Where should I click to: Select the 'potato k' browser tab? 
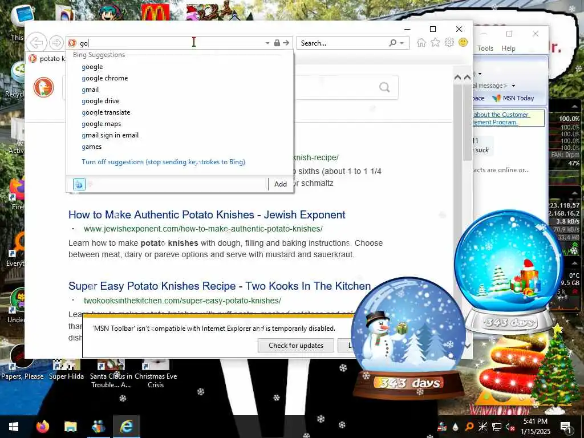[46, 59]
